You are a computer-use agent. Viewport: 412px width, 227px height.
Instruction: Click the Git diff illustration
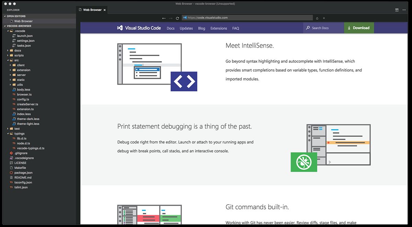click(x=149, y=215)
